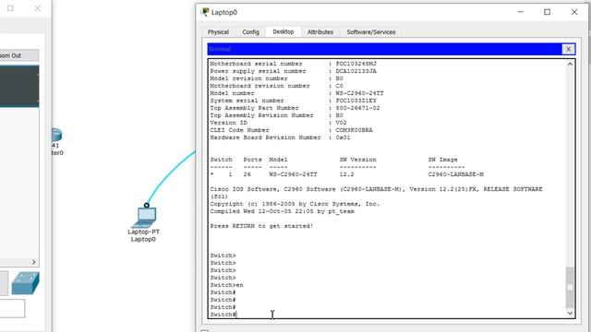The image size is (591, 332).
Task: Click the Laptop-PT label under the laptop
Action: point(144,231)
